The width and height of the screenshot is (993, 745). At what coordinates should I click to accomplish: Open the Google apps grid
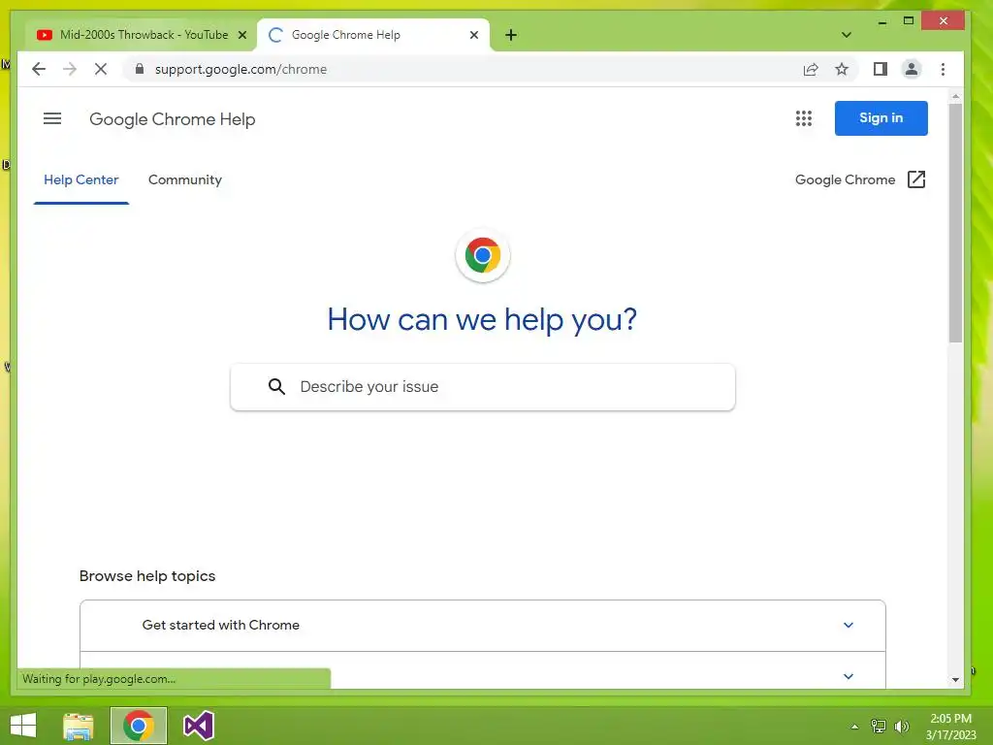[804, 118]
